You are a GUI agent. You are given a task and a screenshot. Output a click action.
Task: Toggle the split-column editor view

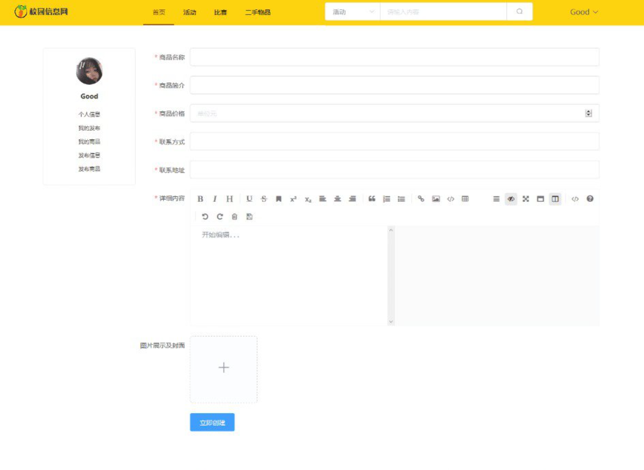click(555, 199)
